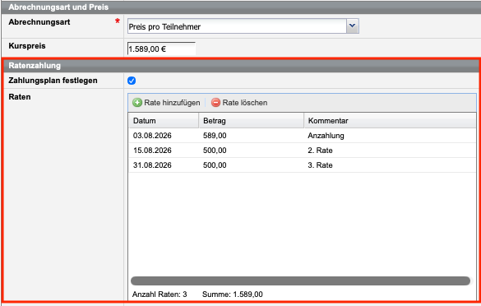
Task: Click the 2. Rate comment cell
Action: tap(320, 151)
